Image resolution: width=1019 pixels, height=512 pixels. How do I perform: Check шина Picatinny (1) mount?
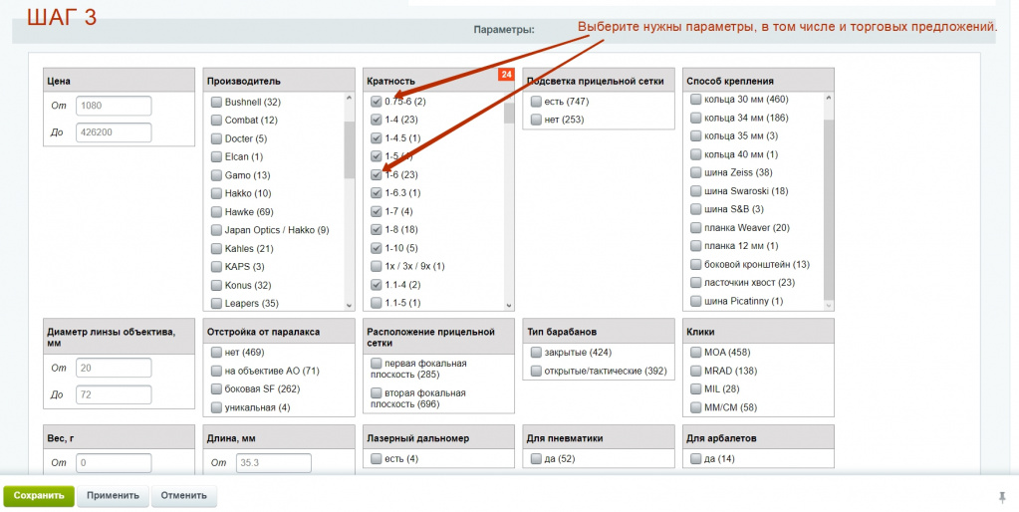pos(696,301)
